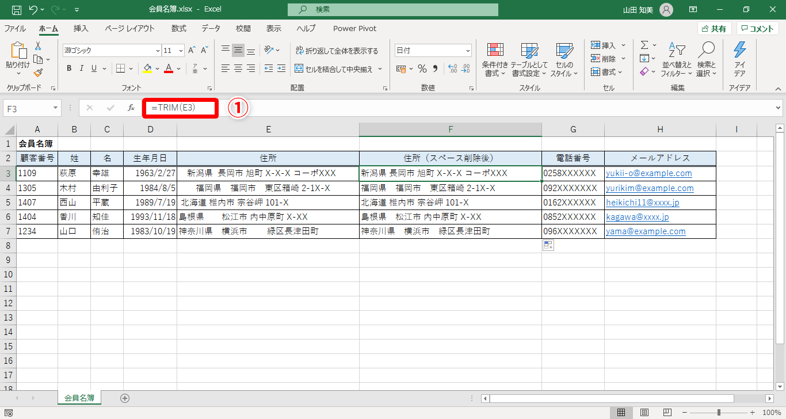Screen dimensions: 786x419
Task: Click the horizontal scrollbar
Action: point(612,398)
